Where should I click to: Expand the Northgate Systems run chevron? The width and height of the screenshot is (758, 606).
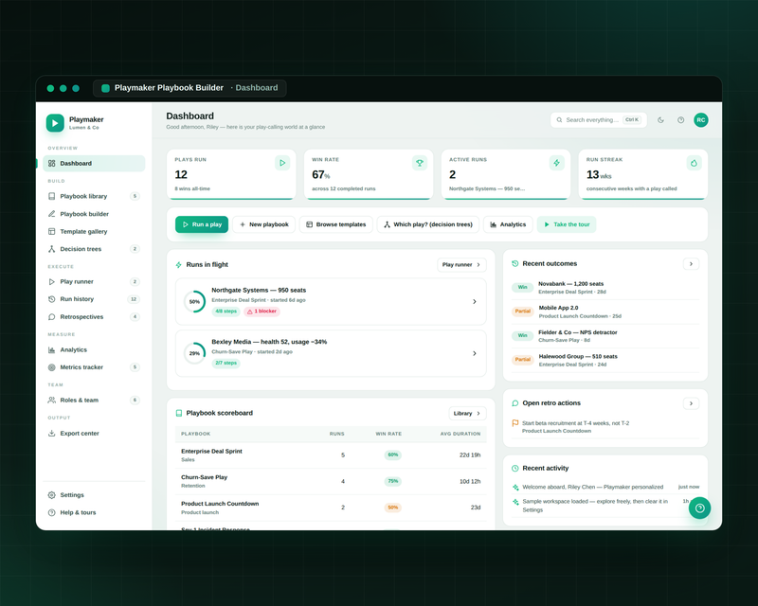point(475,301)
